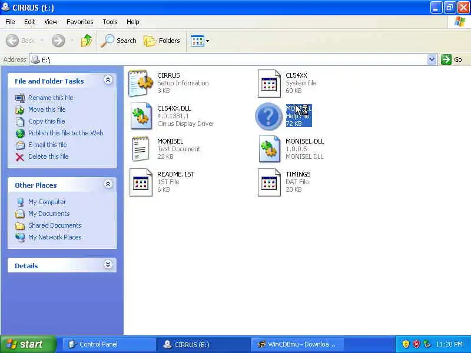Go to Shared Documents in Other Places
The width and height of the screenshot is (471, 353).
click(x=55, y=225)
